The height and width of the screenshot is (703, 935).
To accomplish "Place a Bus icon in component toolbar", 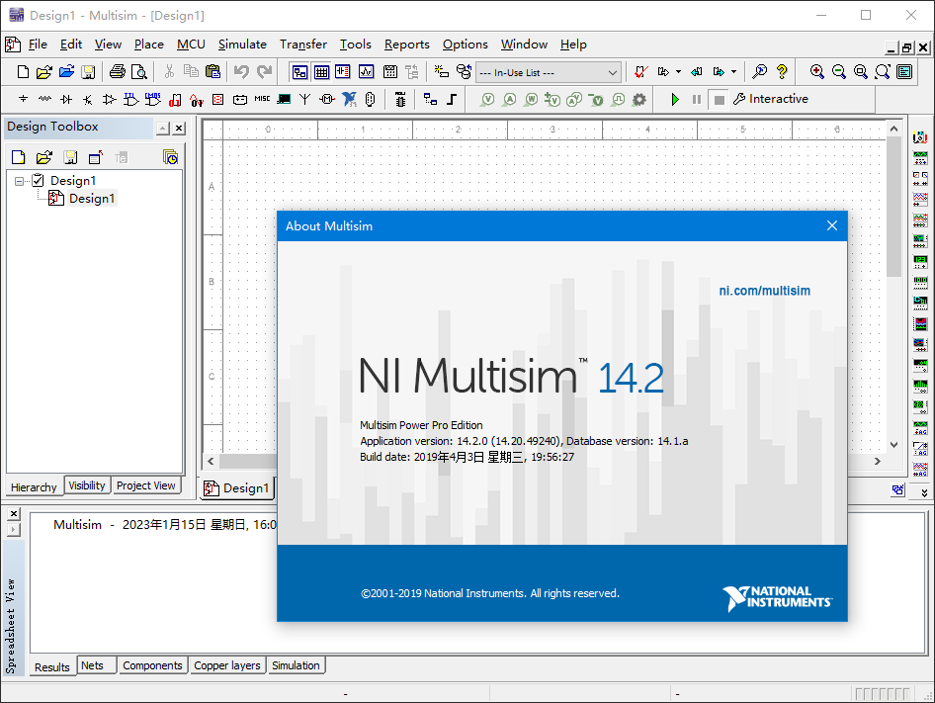I will point(452,99).
